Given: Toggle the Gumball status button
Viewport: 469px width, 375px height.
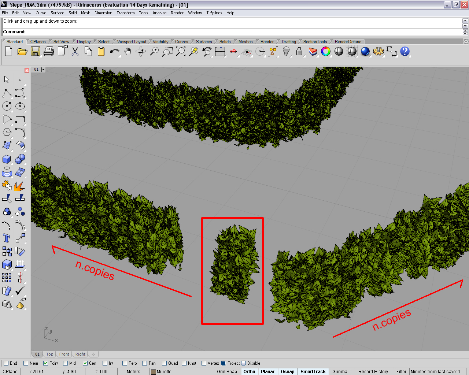Looking at the screenshot, I should click(x=341, y=371).
